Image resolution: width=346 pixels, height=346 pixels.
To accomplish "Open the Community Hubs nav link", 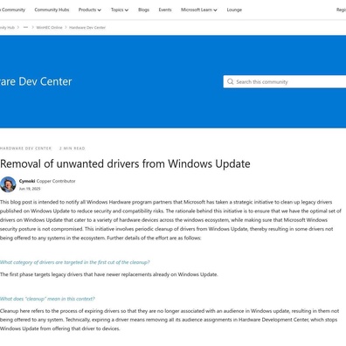I will pos(52,10).
